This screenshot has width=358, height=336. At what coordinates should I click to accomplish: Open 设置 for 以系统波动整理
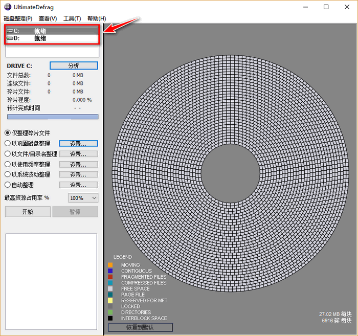point(79,174)
